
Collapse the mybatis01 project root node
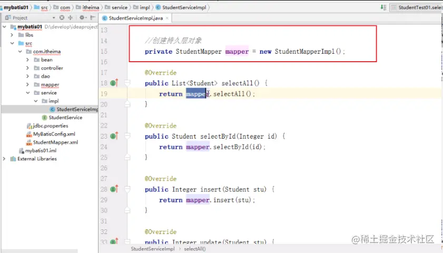point(4,26)
